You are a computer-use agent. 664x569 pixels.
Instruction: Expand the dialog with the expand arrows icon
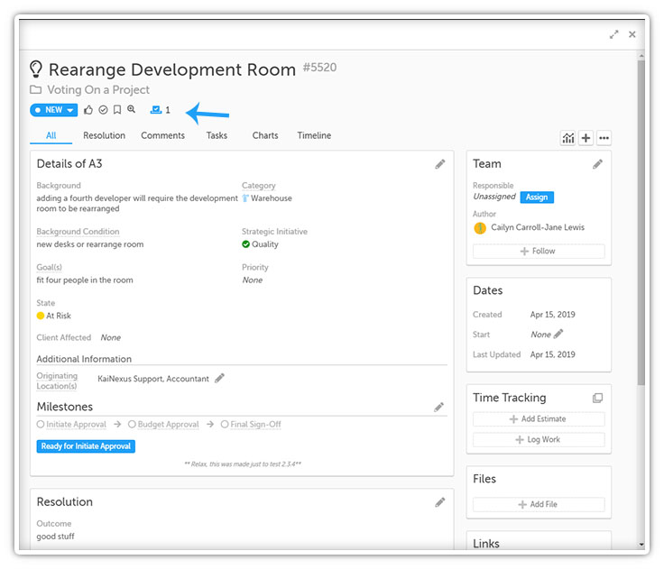point(613,34)
